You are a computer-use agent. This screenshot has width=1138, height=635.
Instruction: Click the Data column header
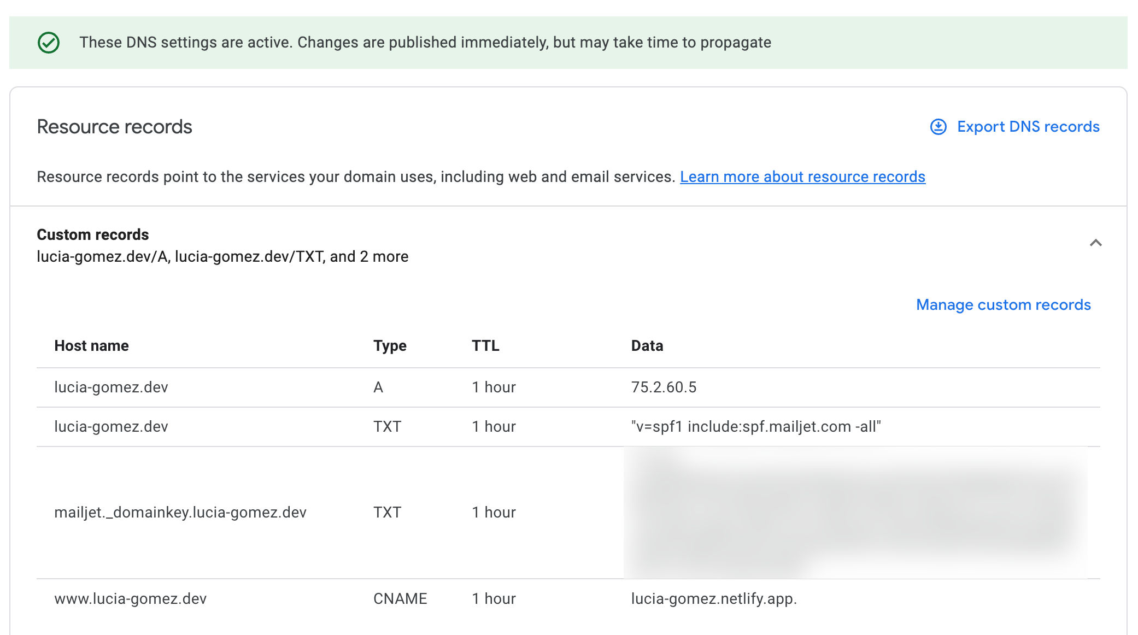click(x=647, y=346)
